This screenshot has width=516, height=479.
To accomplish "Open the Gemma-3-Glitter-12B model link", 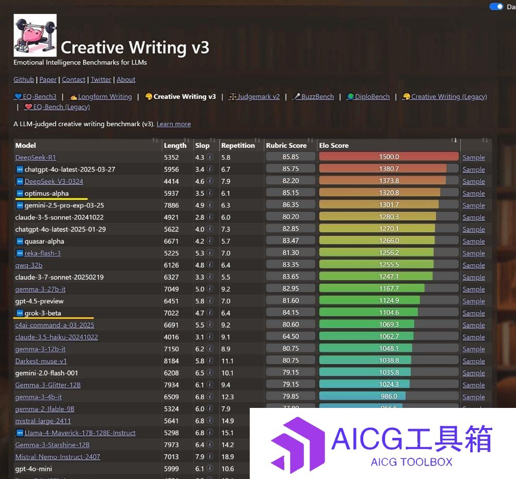I will tap(47, 385).
